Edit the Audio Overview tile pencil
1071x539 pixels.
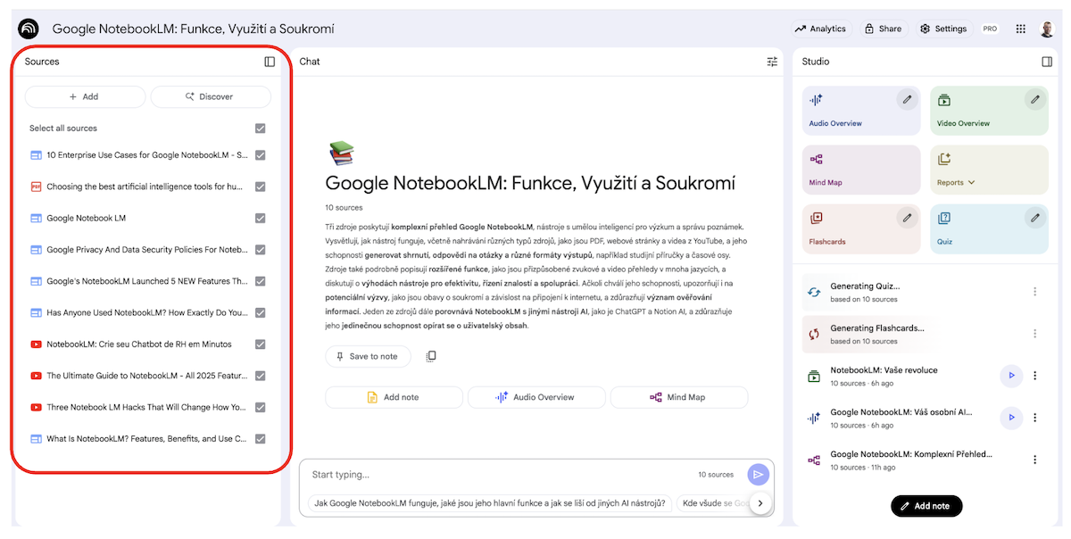click(x=907, y=99)
